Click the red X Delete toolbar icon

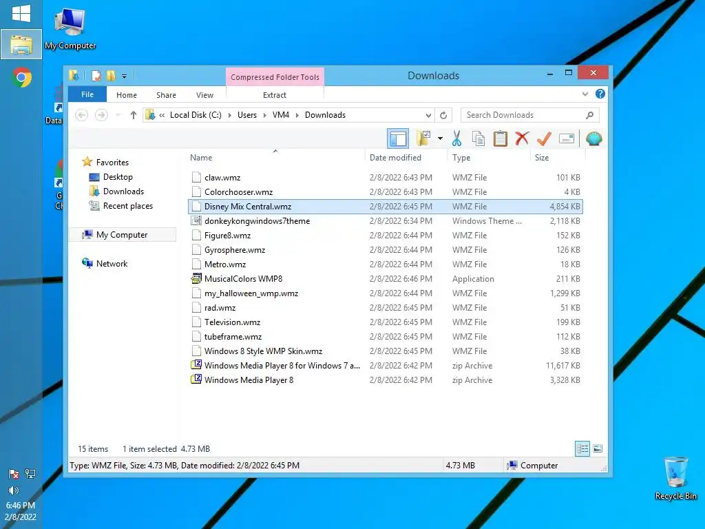tap(522, 138)
